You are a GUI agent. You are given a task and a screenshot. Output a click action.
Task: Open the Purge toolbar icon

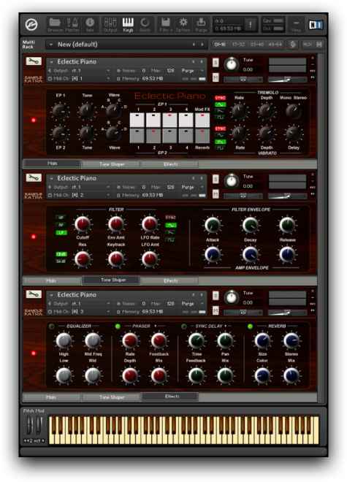[x=201, y=25]
